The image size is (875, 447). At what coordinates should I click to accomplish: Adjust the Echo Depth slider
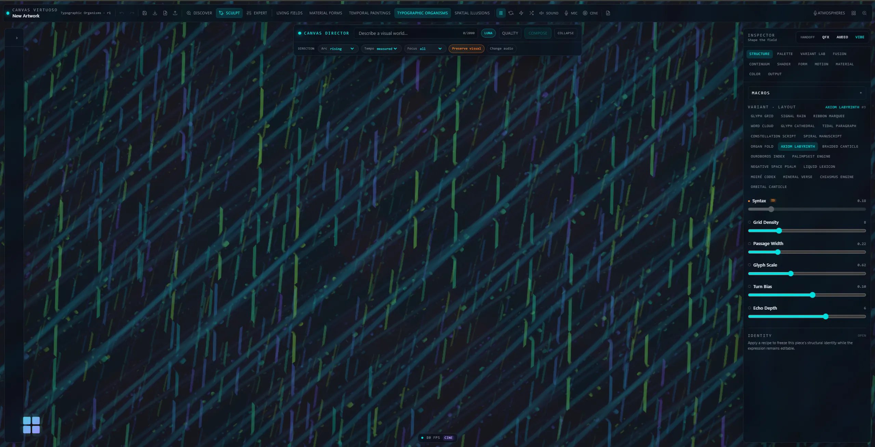tap(807, 316)
